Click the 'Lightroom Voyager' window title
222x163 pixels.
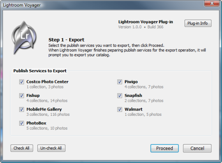(22, 5)
